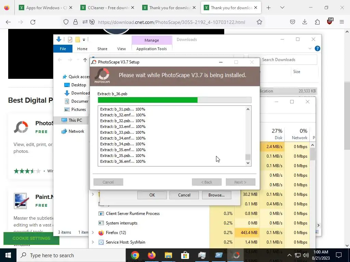Viewport: 350px width, 262px height.
Task: Bookmark this page with star icon
Action: pyautogui.click(x=259, y=22)
